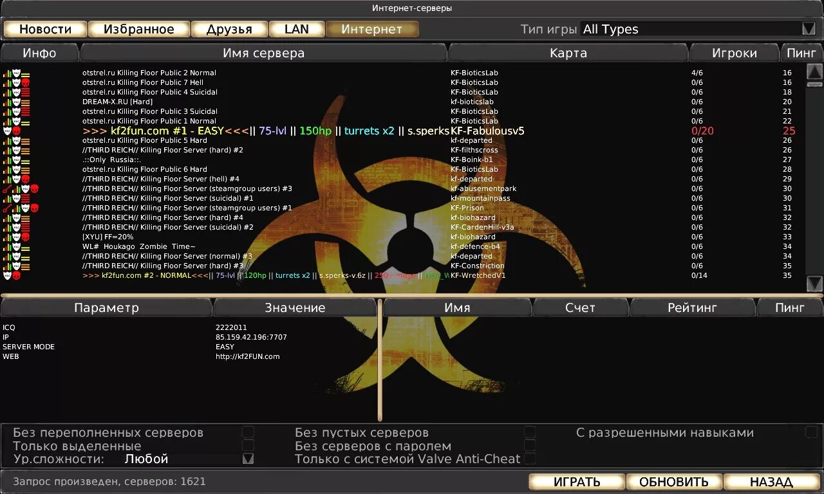Image resolution: width=824 pixels, height=494 pixels.
Task: Click the server list scrollbar thumb
Action: [x=814, y=84]
